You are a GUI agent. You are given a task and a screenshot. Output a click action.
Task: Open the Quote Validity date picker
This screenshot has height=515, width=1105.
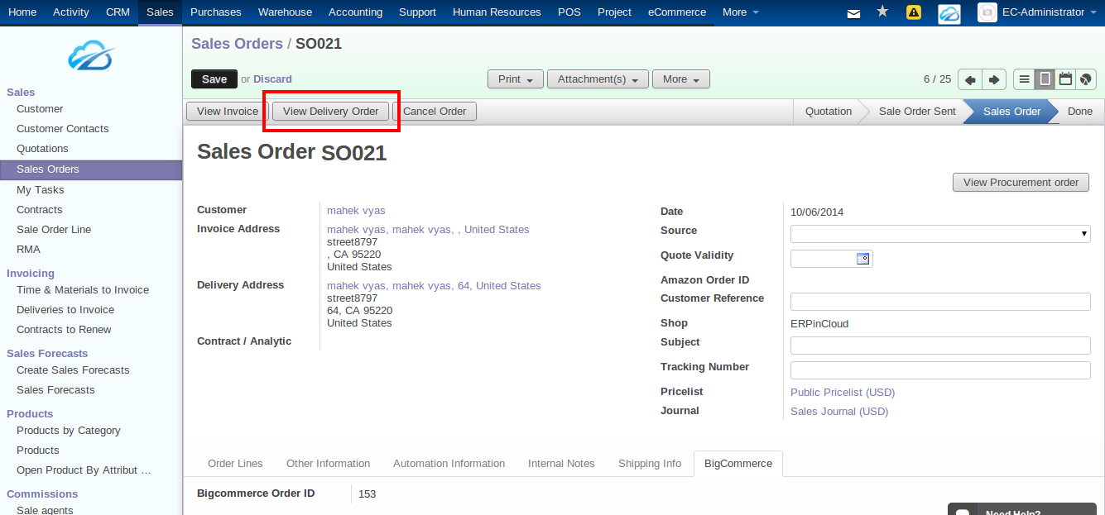coord(864,258)
